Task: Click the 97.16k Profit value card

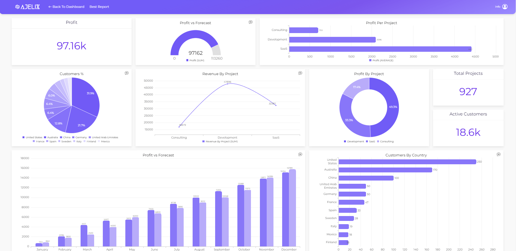Action: 71,46
